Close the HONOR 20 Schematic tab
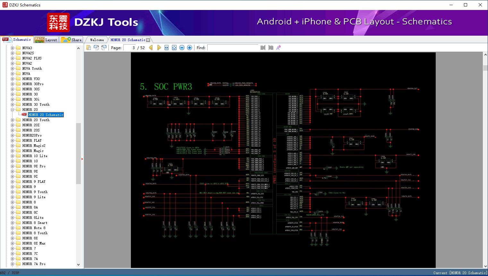Image resolution: width=488 pixels, height=276 pixels. click(148, 40)
